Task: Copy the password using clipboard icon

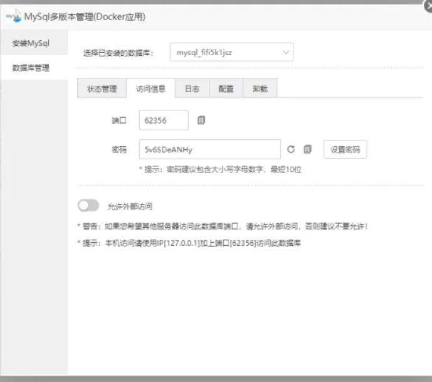Action: 307,149
